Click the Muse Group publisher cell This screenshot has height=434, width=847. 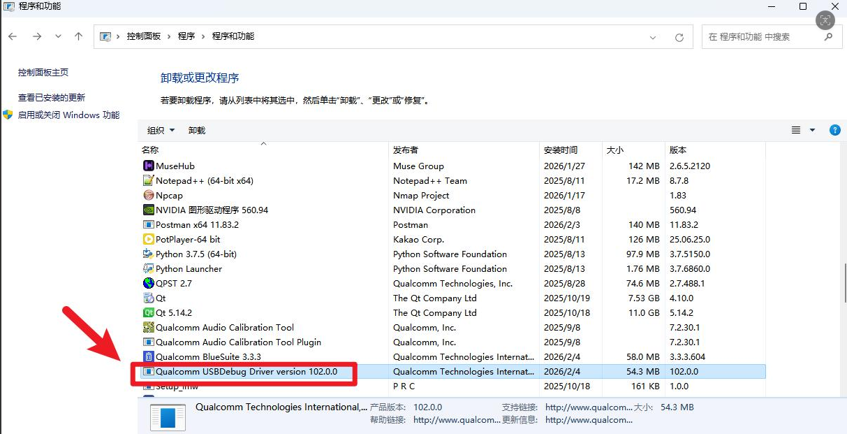pyautogui.click(x=418, y=166)
